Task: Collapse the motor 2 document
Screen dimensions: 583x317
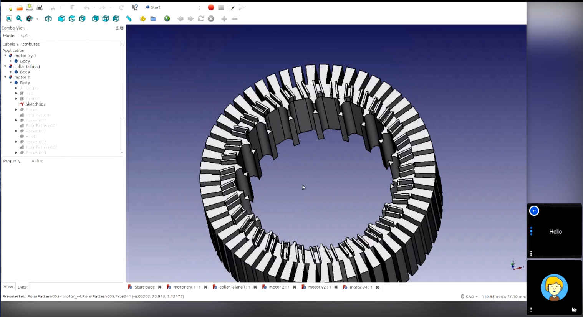Action: coord(5,77)
